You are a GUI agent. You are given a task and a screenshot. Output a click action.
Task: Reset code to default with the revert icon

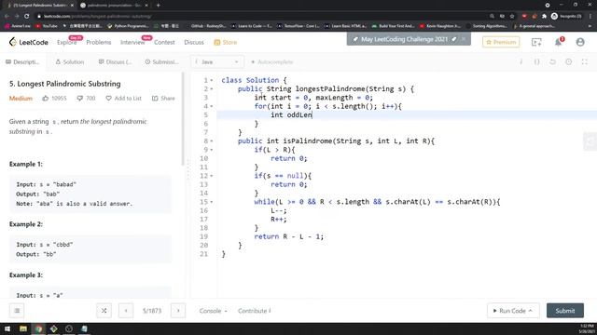click(552, 62)
